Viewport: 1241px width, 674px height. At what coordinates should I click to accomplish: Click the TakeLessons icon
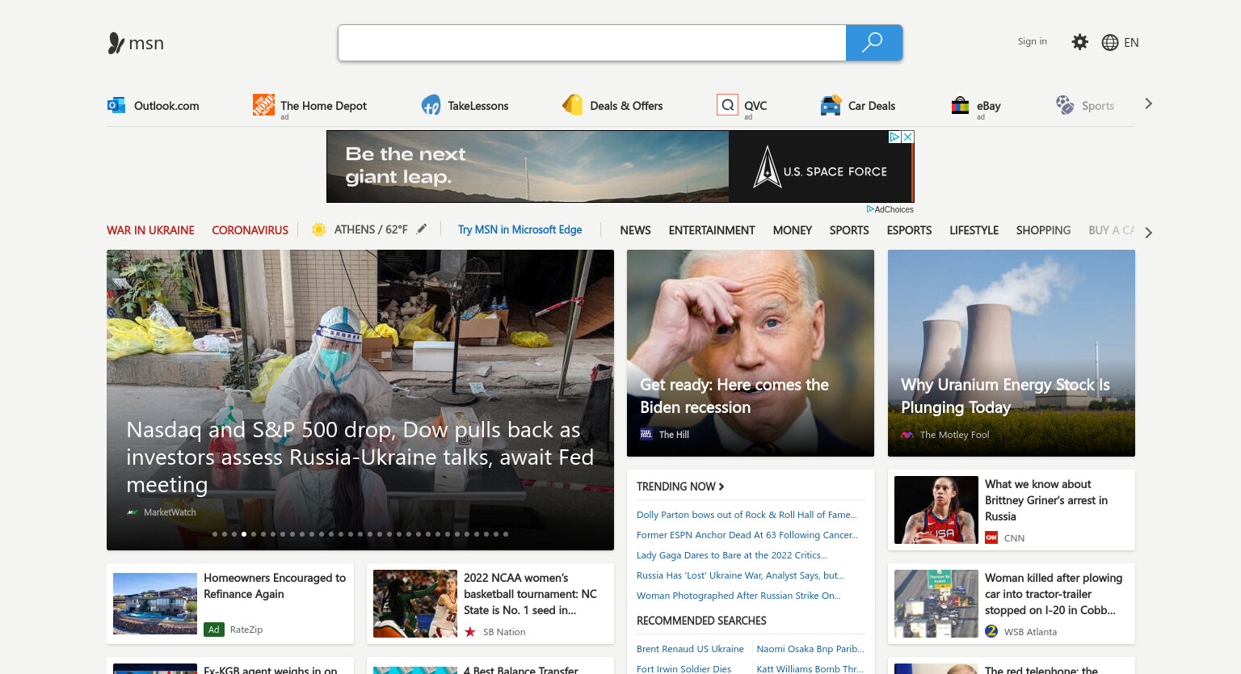click(x=431, y=105)
